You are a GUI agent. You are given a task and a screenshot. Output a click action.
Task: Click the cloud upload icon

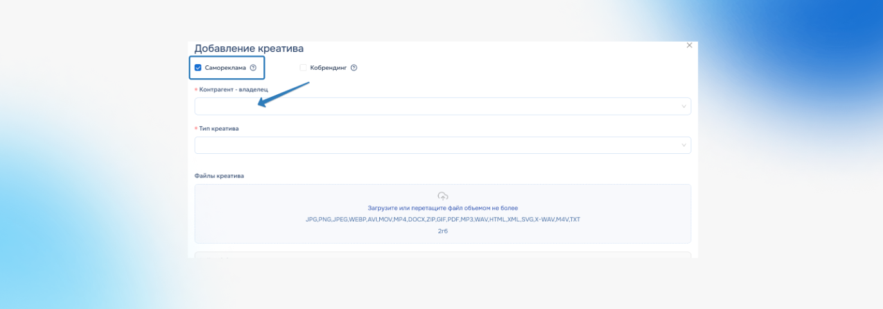443,196
